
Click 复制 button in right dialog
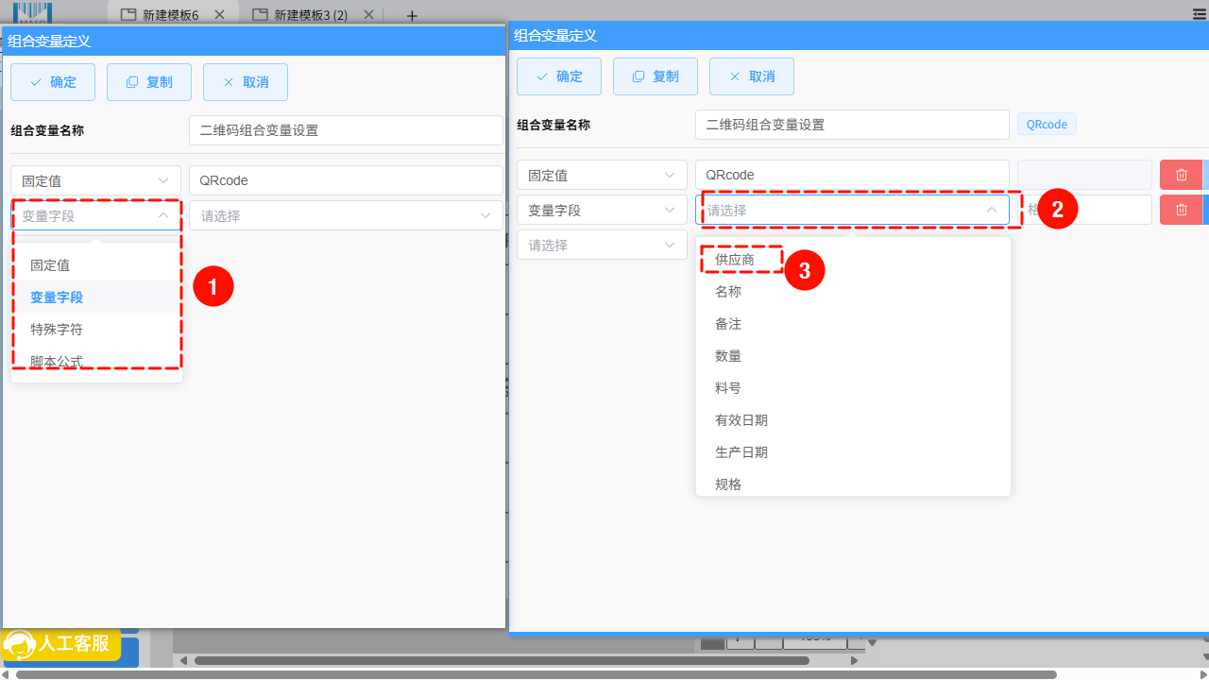point(656,76)
